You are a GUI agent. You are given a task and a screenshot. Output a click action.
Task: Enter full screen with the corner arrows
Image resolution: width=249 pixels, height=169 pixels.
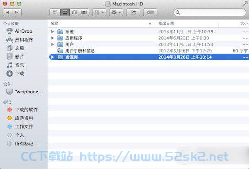click(245, 4)
